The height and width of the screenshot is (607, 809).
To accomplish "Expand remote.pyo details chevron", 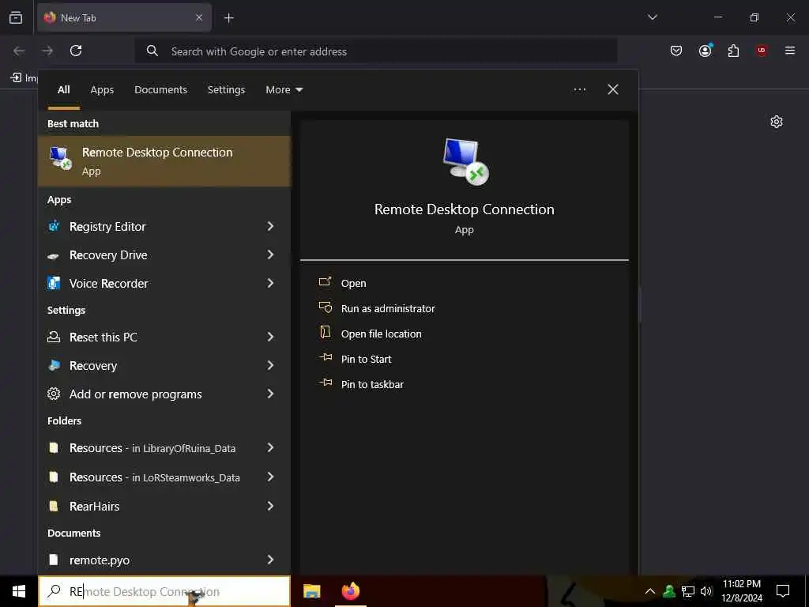I will [270, 560].
